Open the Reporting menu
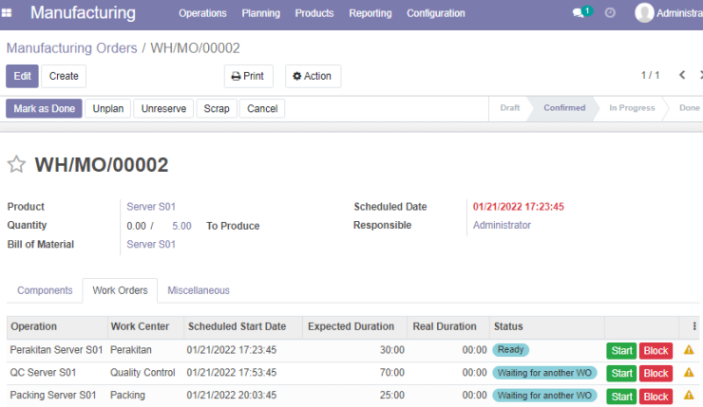The width and height of the screenshot is (703, 407). tap(370, 13)
